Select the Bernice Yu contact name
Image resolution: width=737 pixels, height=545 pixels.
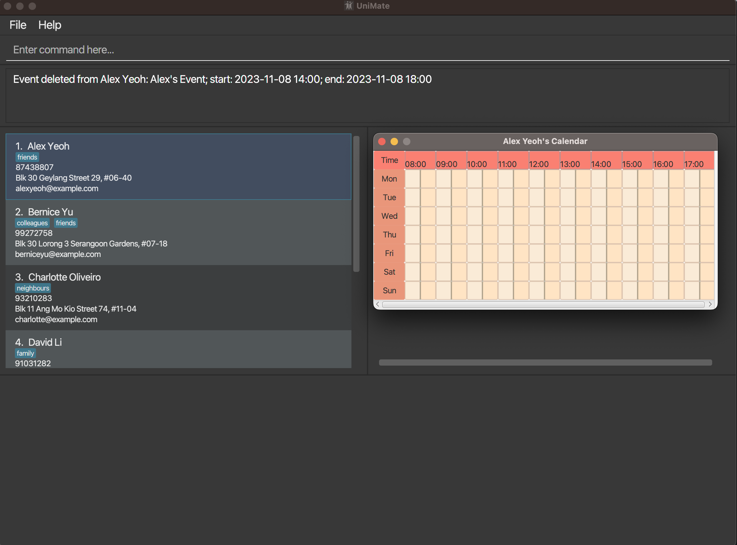[51, 212]
